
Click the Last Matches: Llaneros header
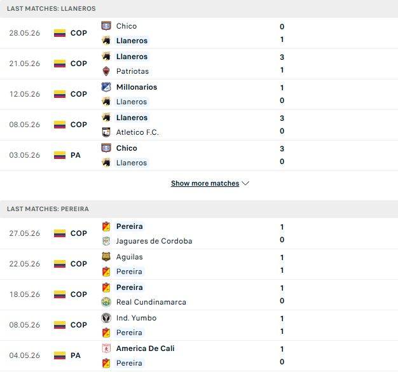click(x=51, y=9)
